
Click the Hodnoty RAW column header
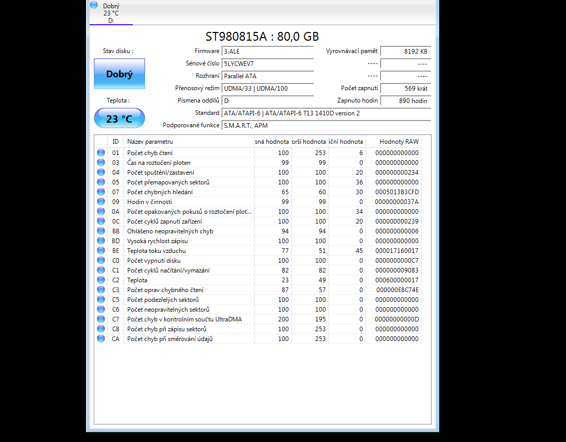pyautogui.click(x=394, y=142)
